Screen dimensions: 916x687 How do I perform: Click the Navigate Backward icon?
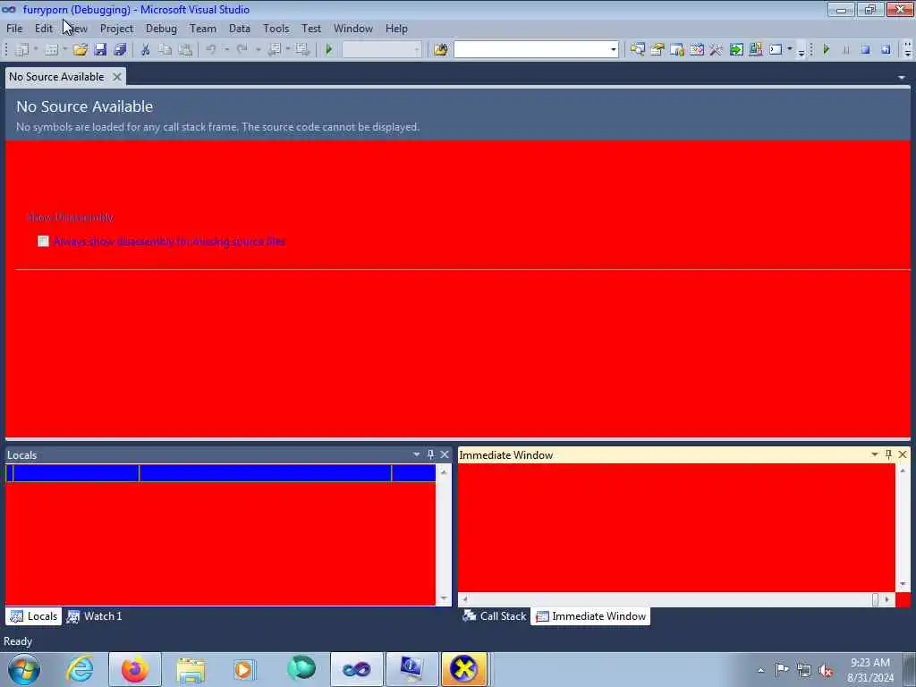click(x=274, y=50)
